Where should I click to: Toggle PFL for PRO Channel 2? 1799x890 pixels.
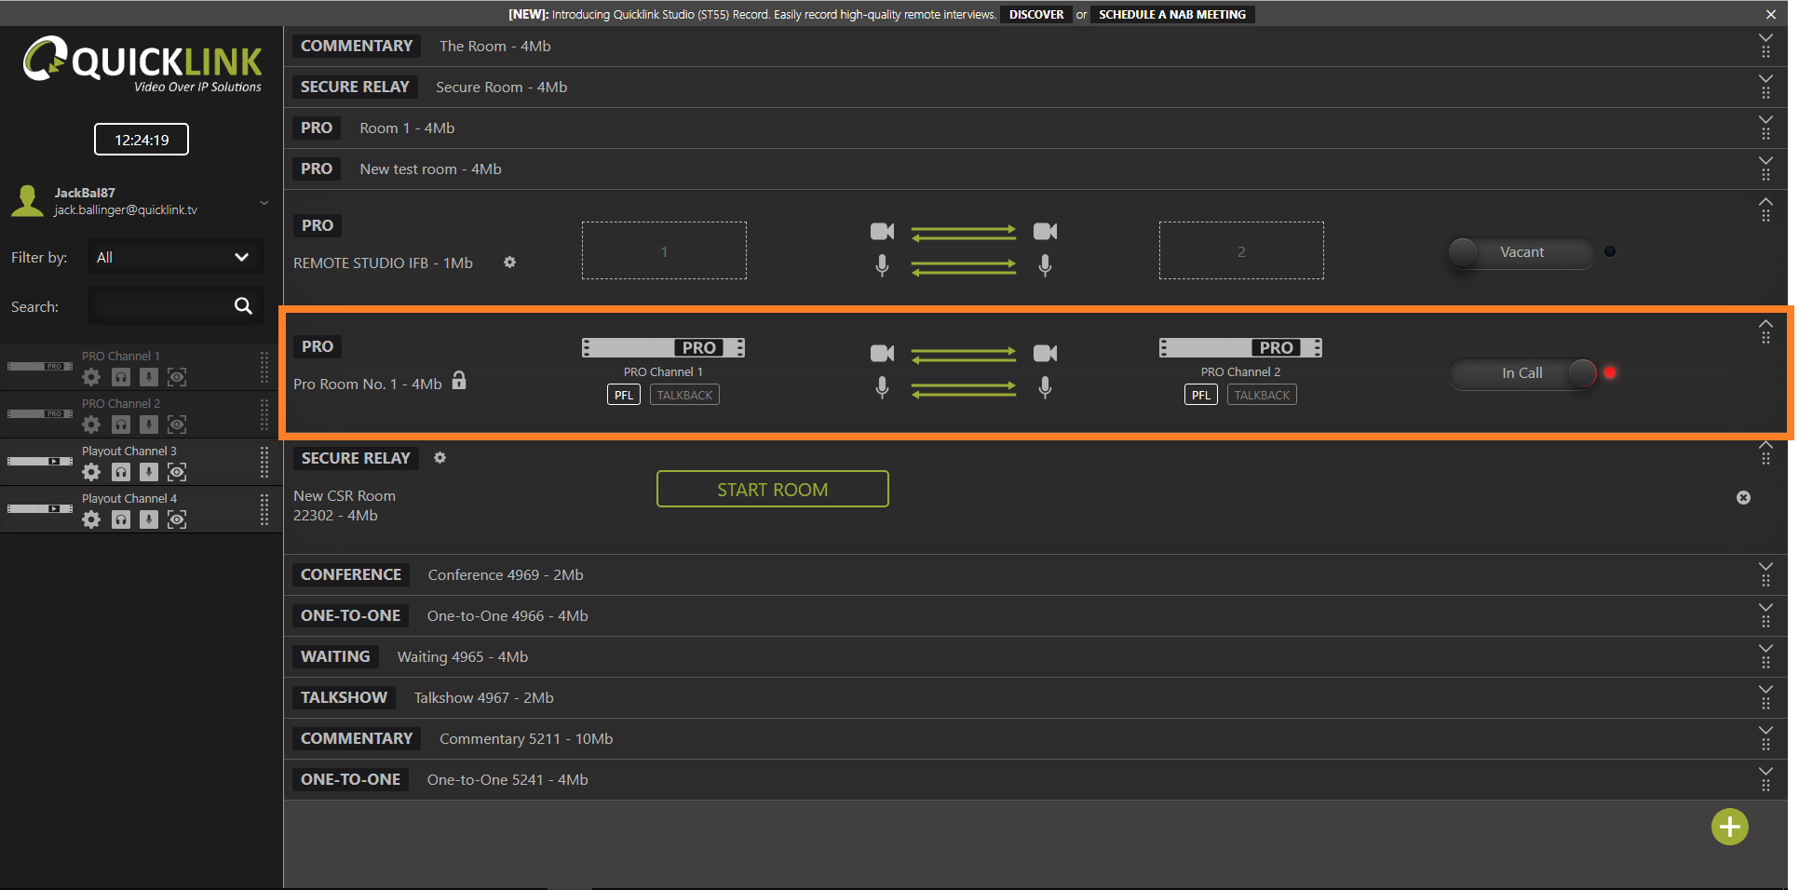(x=1201, y=396)
